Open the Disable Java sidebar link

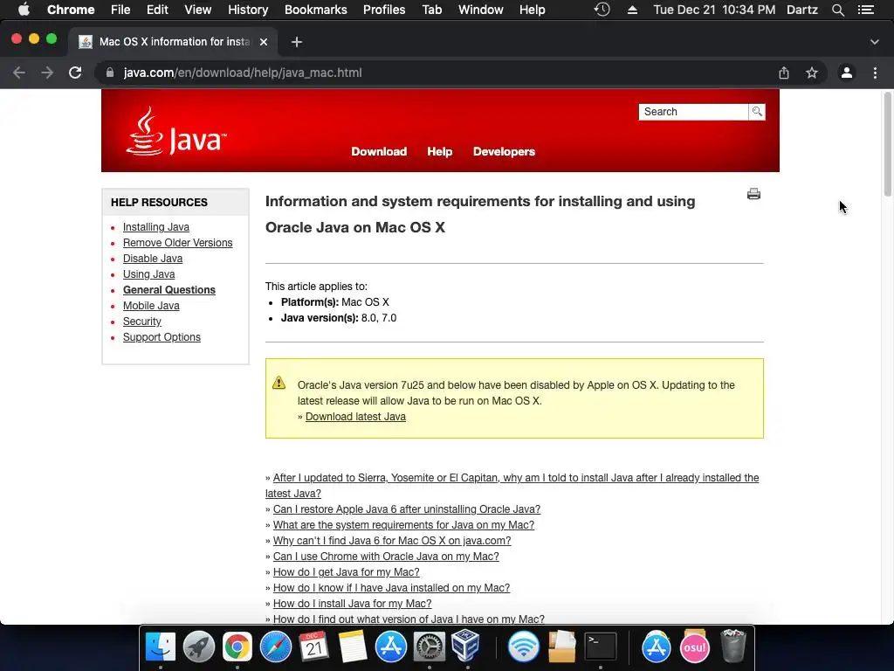coord(153,259)
